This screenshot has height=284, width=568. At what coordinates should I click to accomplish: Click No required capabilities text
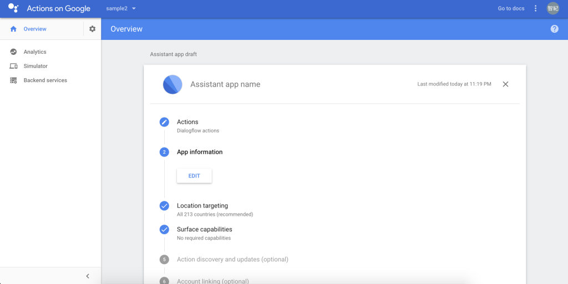[x=204, y=239]
